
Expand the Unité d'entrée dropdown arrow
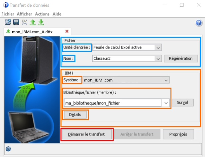[158, 48]
